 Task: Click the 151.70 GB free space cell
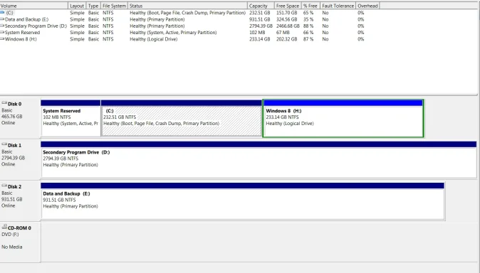pyautogui.click(x=286, y=13)
